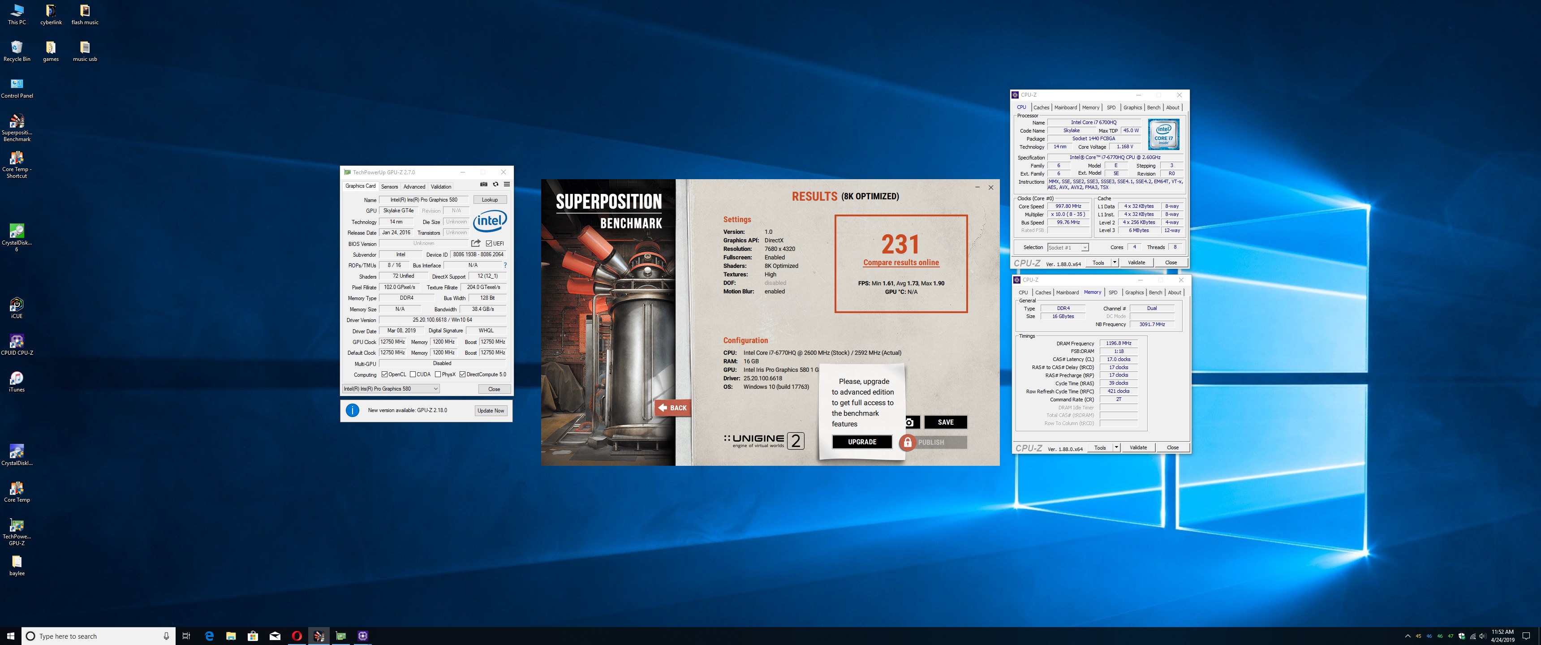Open Caches tab in upper CPU-Z window
This screenshot has height=645, width=1541.
coord(1041,107)
